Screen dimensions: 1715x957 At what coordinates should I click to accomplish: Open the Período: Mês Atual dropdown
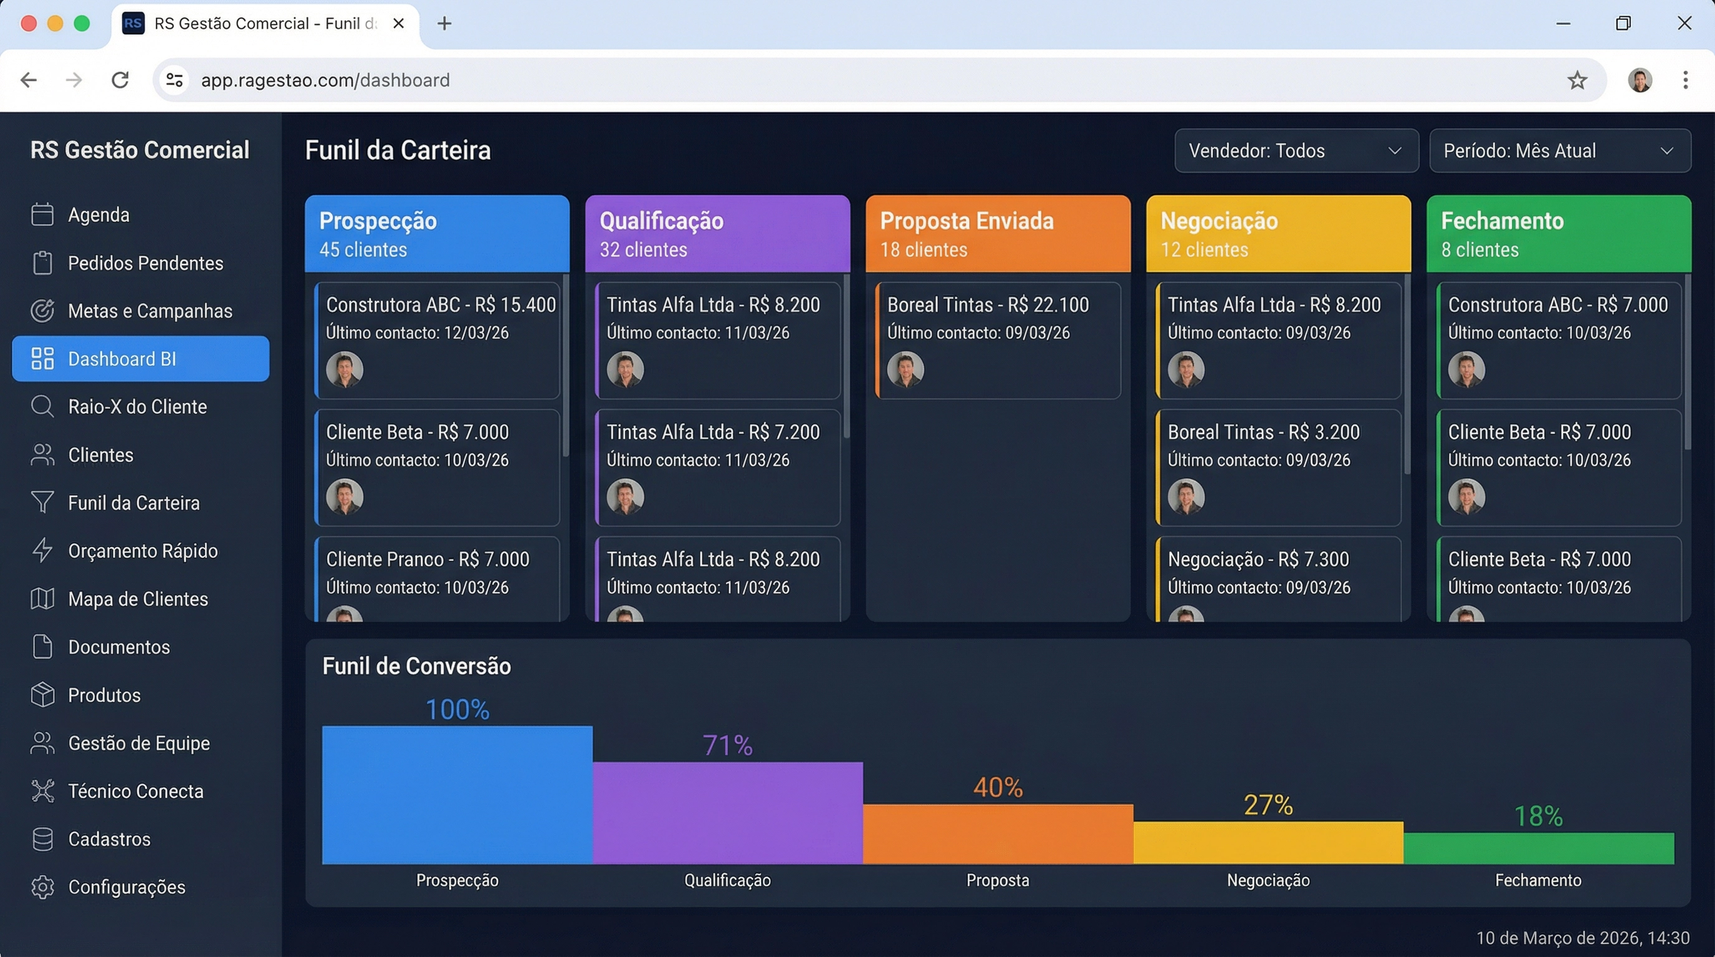[1559, 151]
